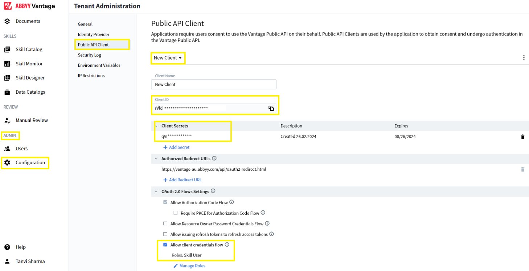Image resolution: width=529 pixels, height=271 pixels.
Task: Open Manual Review in the sidebar
Action: pos(32,120)
